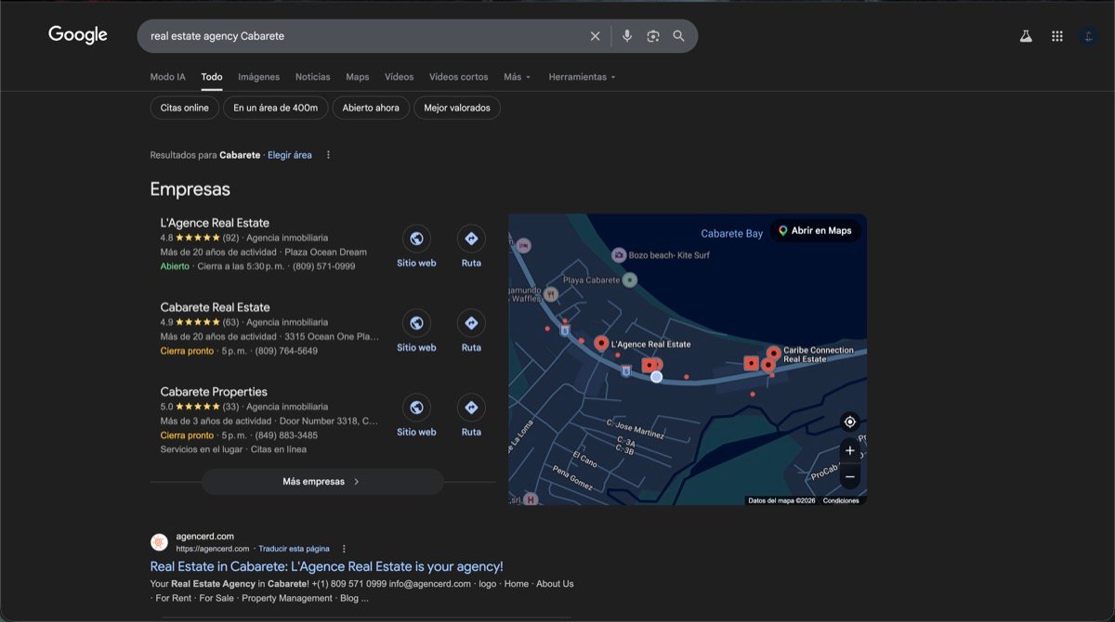The height and width of the screenshot is (622, 1115).
Task: Switch to Noticias tab
Action: click(313, 77)
